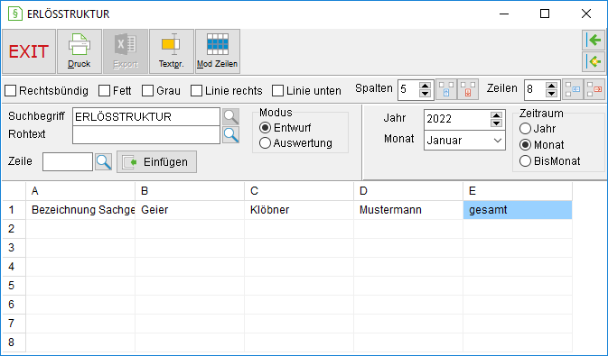Select the BisMonat radio button

pos(526,161)
